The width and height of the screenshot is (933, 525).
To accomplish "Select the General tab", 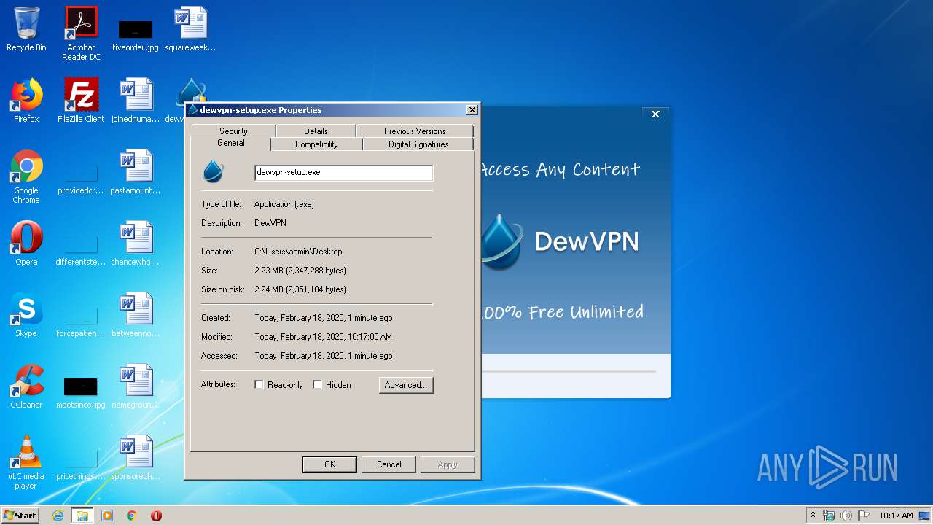I will pos(230,143).
